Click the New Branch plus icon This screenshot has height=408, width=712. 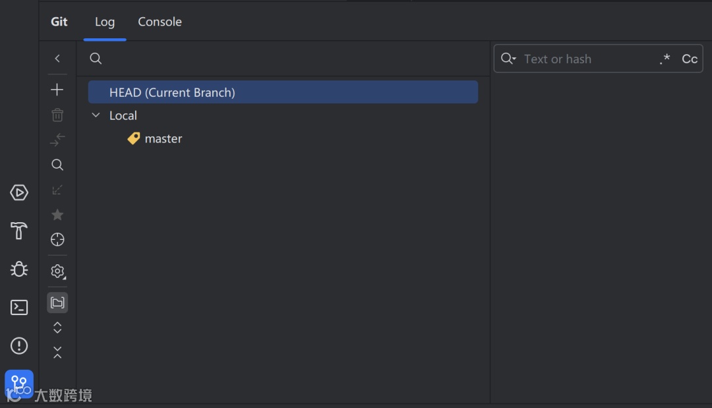coord(57,90)
